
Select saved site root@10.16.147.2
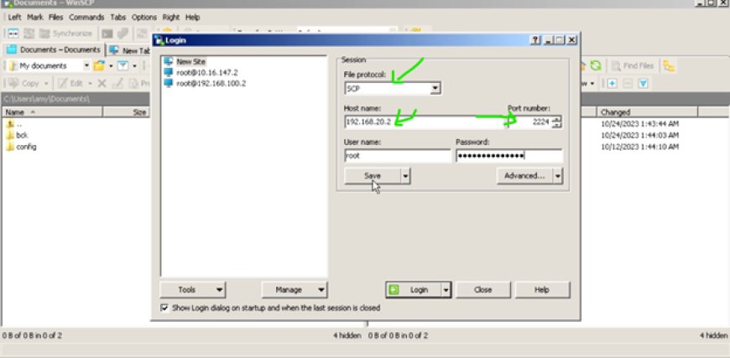(206, 73)
